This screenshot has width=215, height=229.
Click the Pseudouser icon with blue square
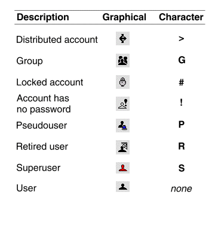coord(122,125)
